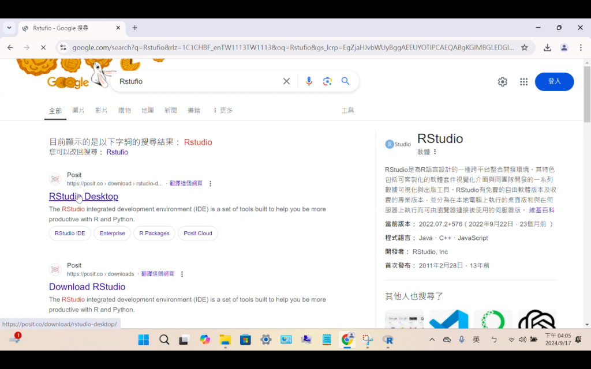Viewport: 591px width, 369px height.
Task: Open RStudio from the taskbar
Action: (388, 340)
